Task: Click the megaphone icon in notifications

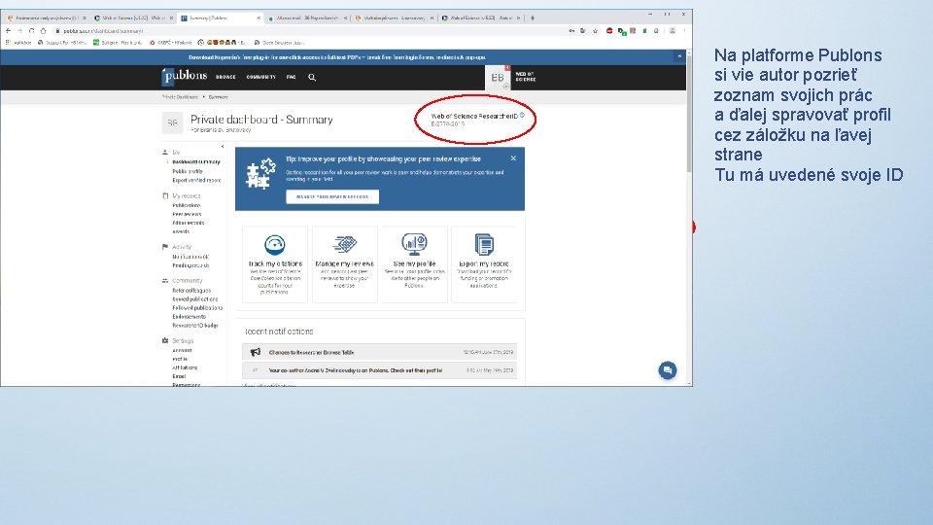Action: click(256, 352)
